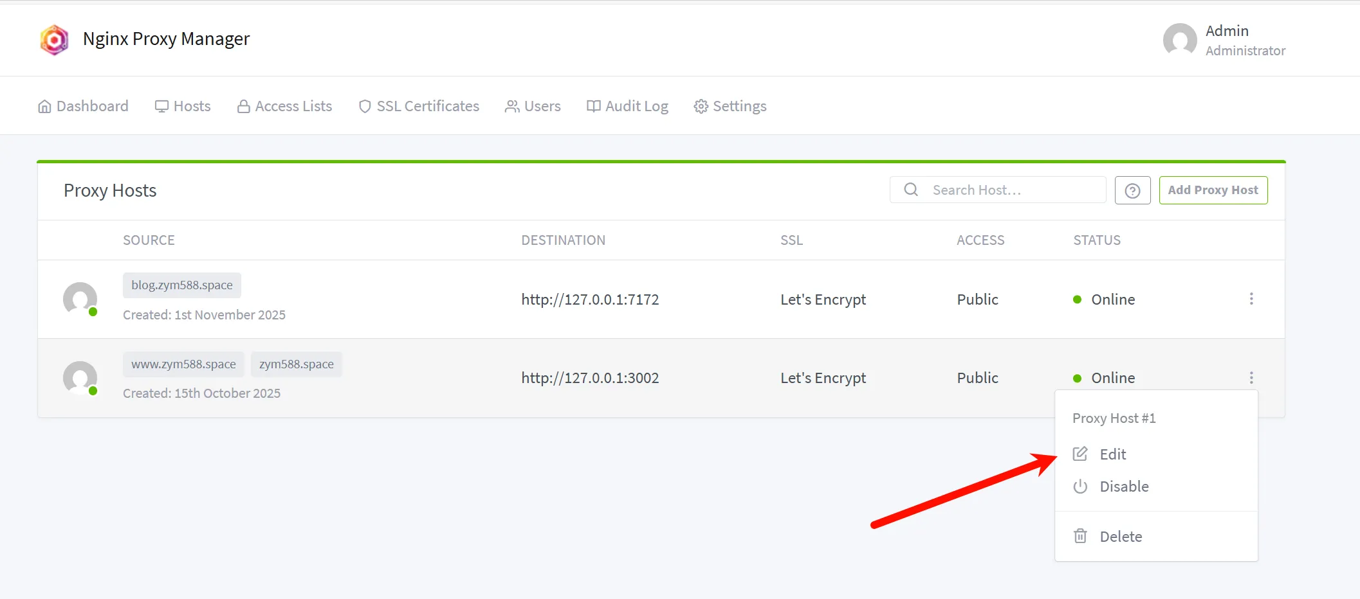1360x599 pixels.
Task: Collapse the three-dot menu for www.zym588.space
Action: pyautogui.click(x=1251, y=377)
